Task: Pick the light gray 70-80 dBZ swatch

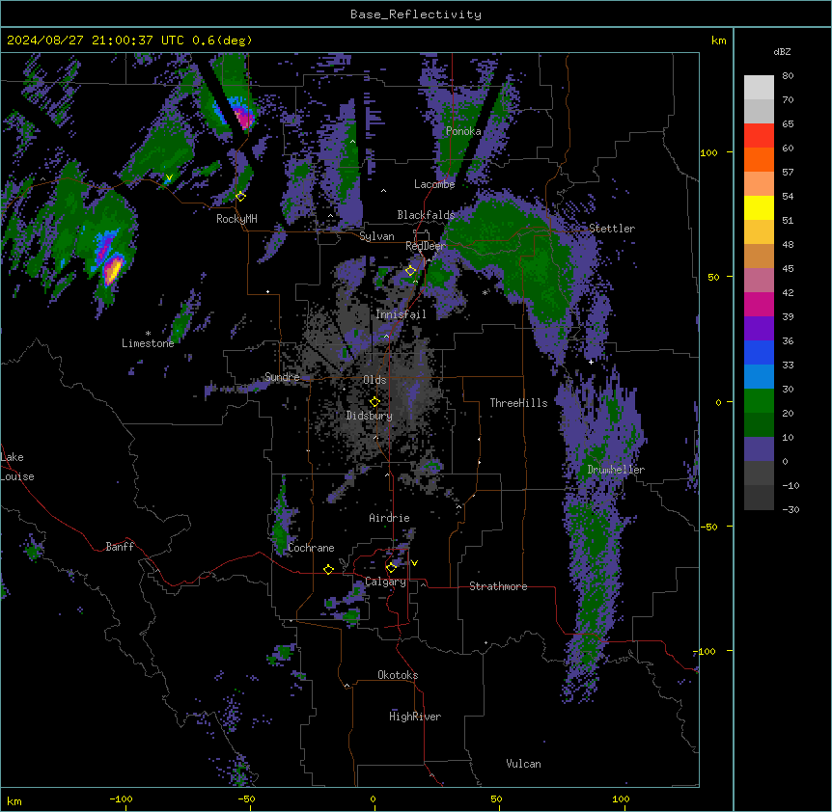Action: 759,88
